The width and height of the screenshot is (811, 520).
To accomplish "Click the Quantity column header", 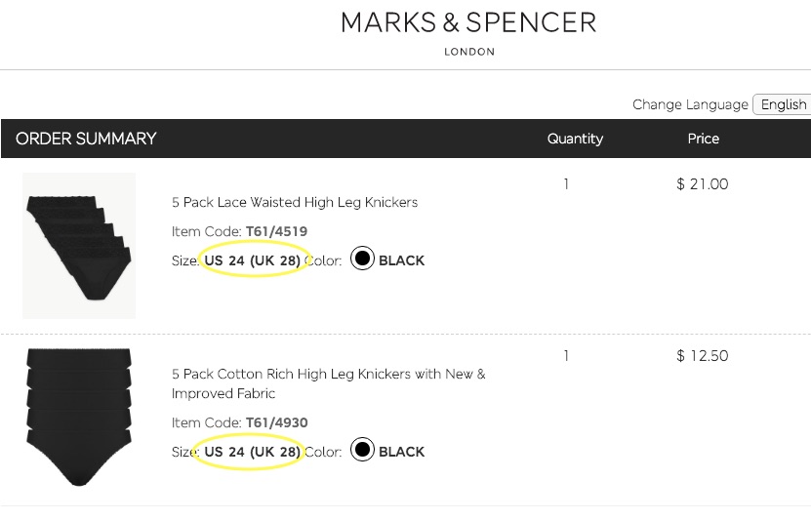I will pyautogui.click(x=575, y=139).
